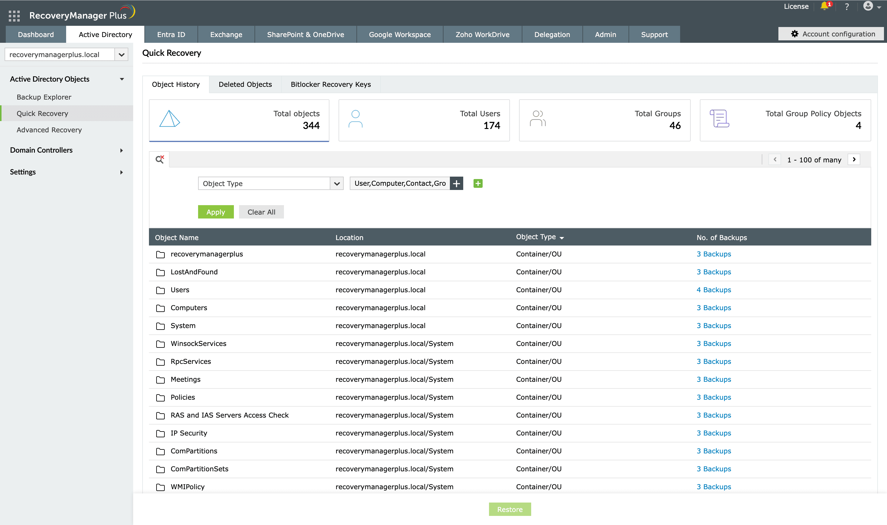Toggle Object Type column sort order
This screenshot has height=525, width=887.
point(562,237)
